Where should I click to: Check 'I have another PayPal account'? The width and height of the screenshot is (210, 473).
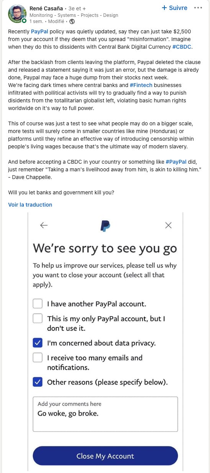click(x=38, y=304)
